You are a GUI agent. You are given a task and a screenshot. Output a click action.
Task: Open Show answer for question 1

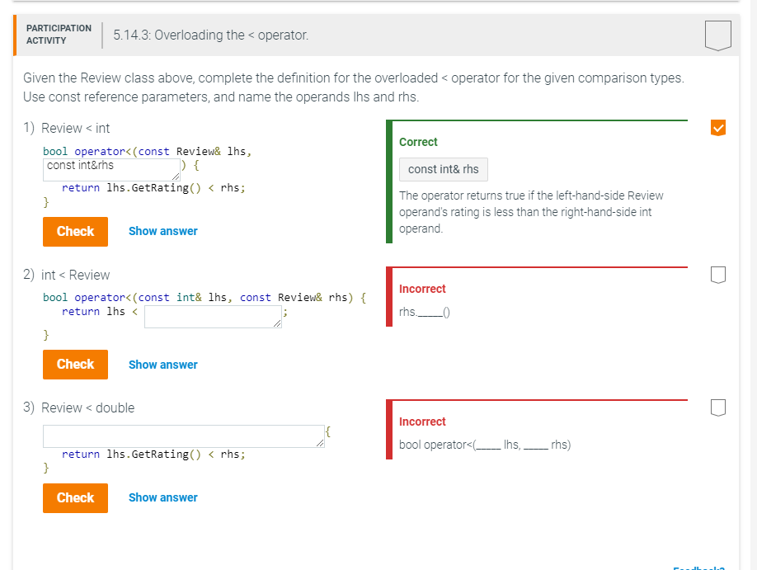pos(162,231)
